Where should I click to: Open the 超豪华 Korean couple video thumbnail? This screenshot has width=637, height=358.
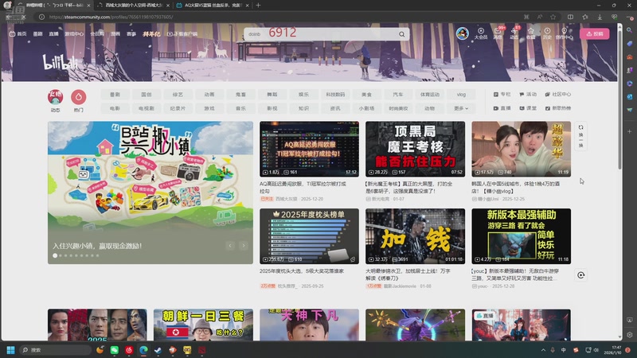[x=522, y=149]
